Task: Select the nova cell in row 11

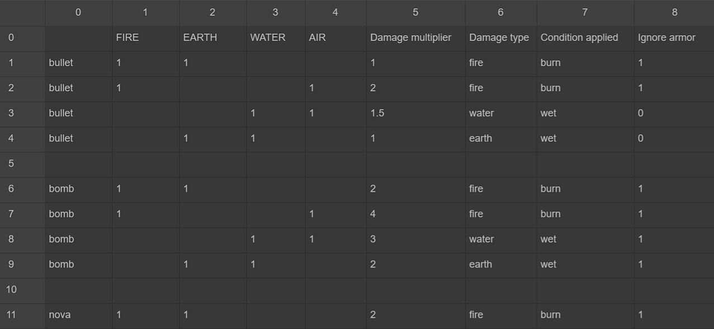Action: point(78,314)
